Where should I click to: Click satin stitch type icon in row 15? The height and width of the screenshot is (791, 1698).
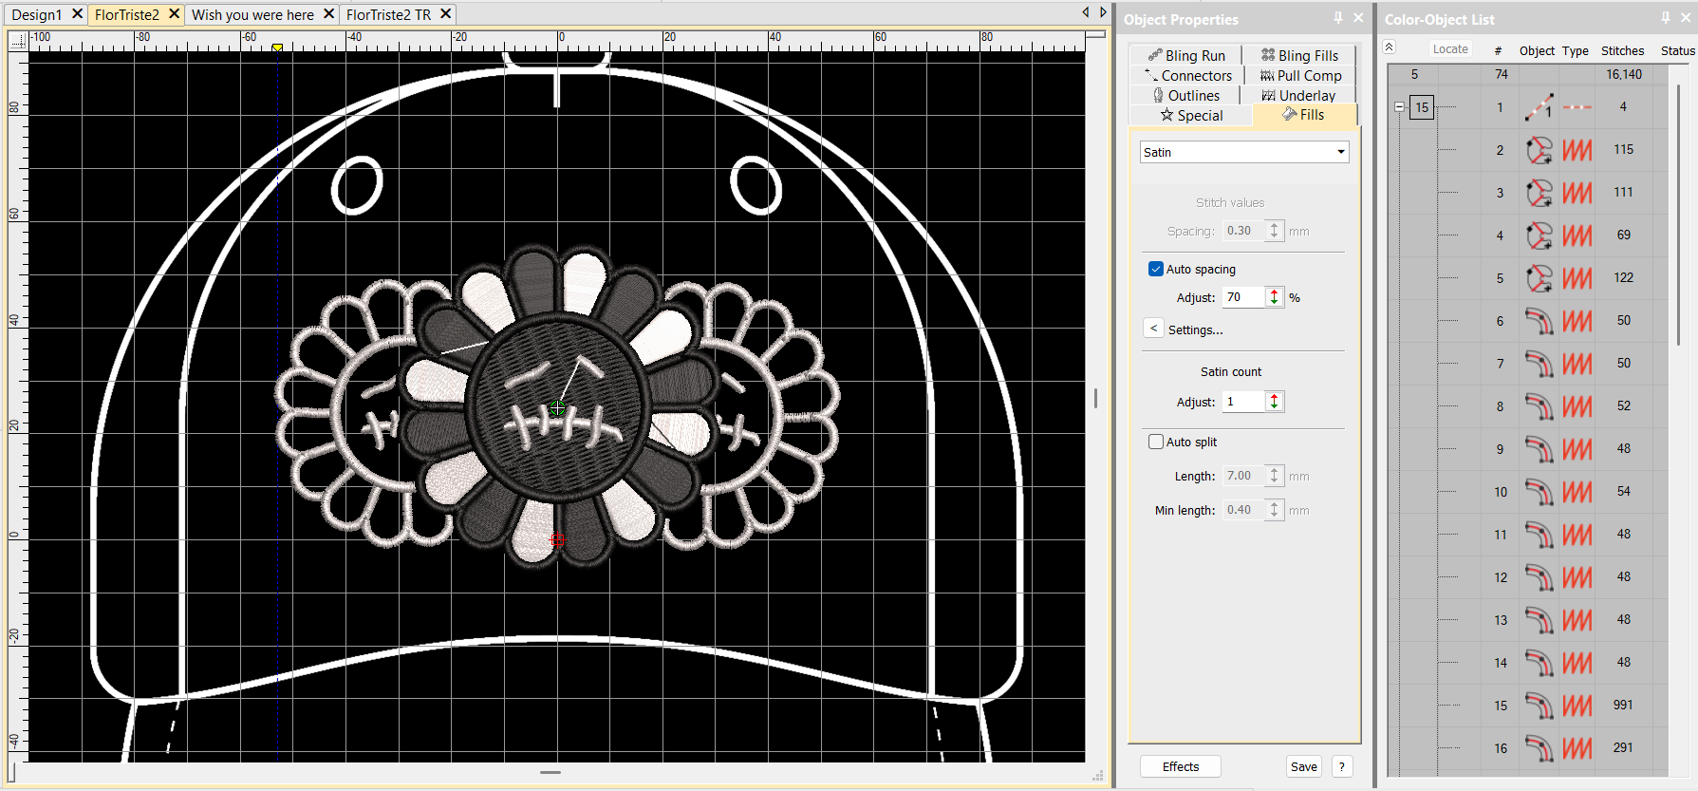(x=1577, y=706)
